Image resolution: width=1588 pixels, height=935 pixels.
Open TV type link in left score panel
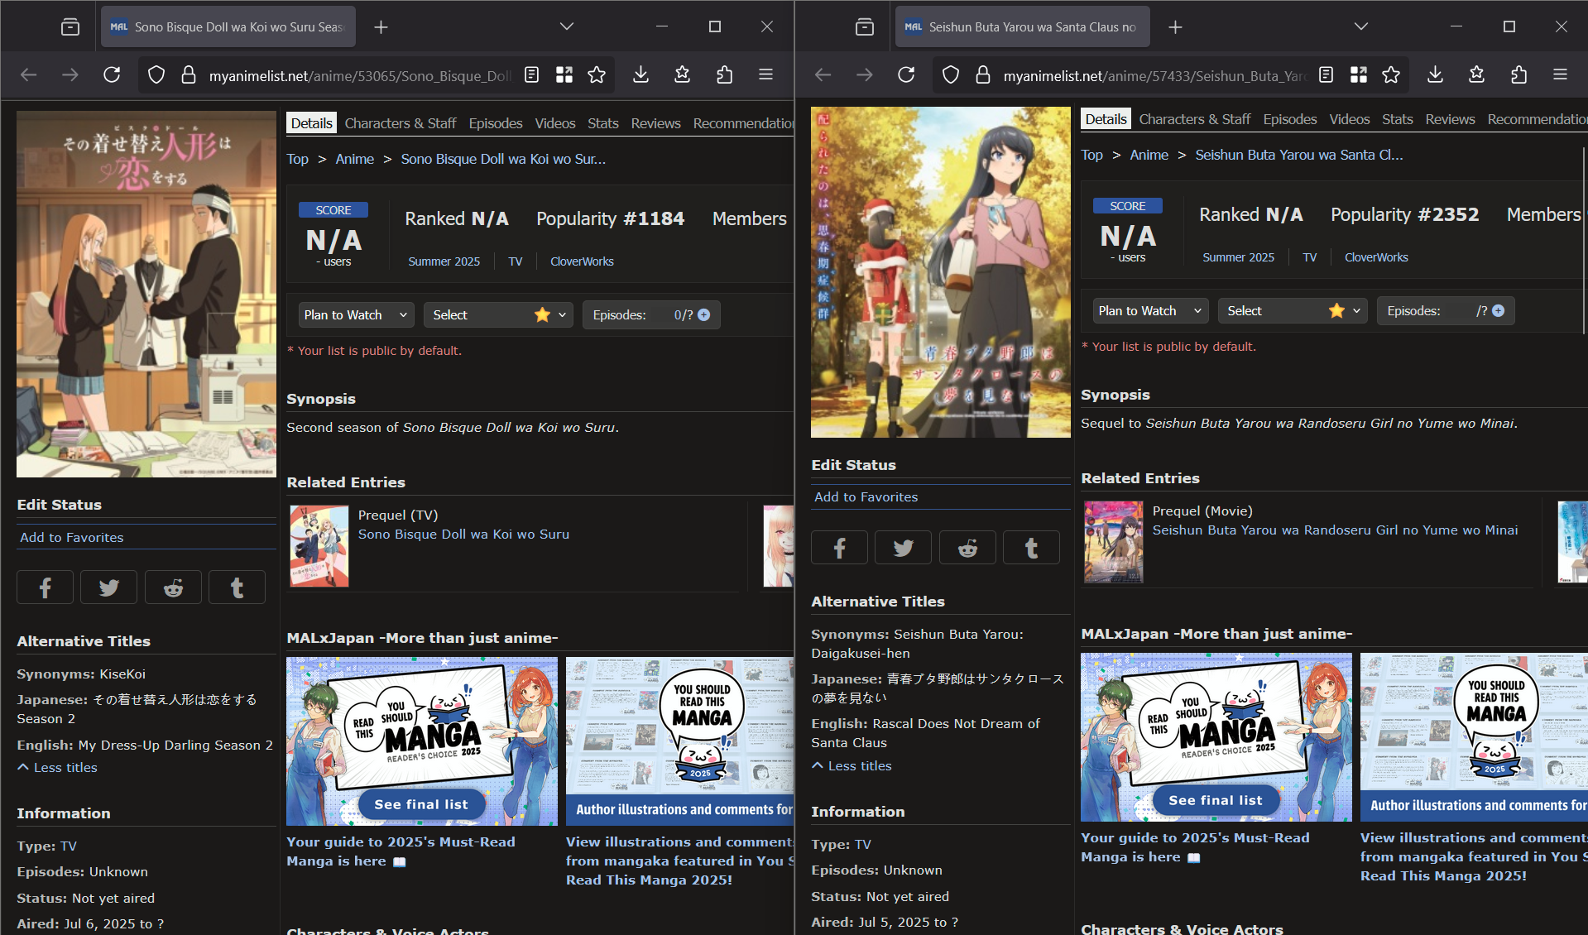coord(516,261)
